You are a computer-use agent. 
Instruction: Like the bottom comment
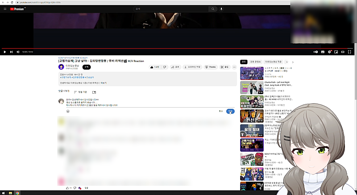(67, 188)
